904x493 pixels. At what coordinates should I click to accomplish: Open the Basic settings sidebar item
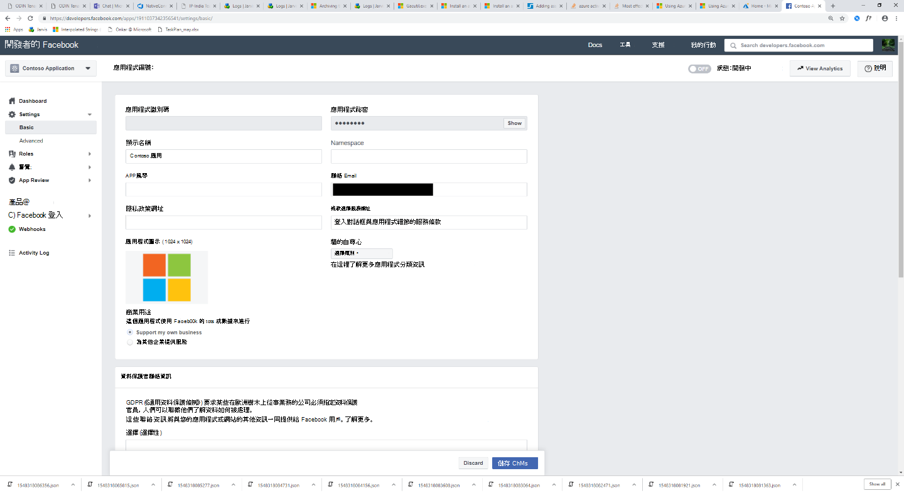tap(50, 127)
